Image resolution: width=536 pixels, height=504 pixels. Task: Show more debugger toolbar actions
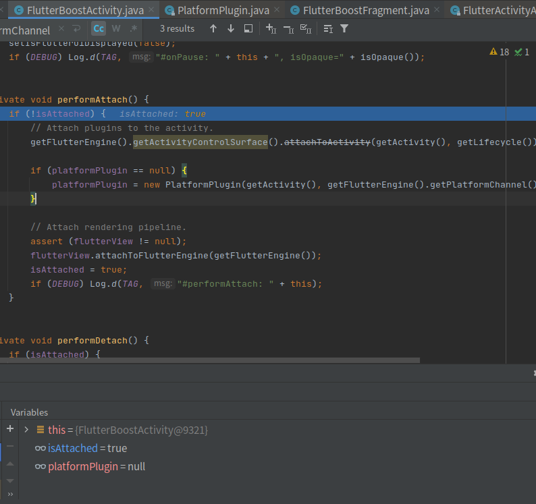[10, 494]
